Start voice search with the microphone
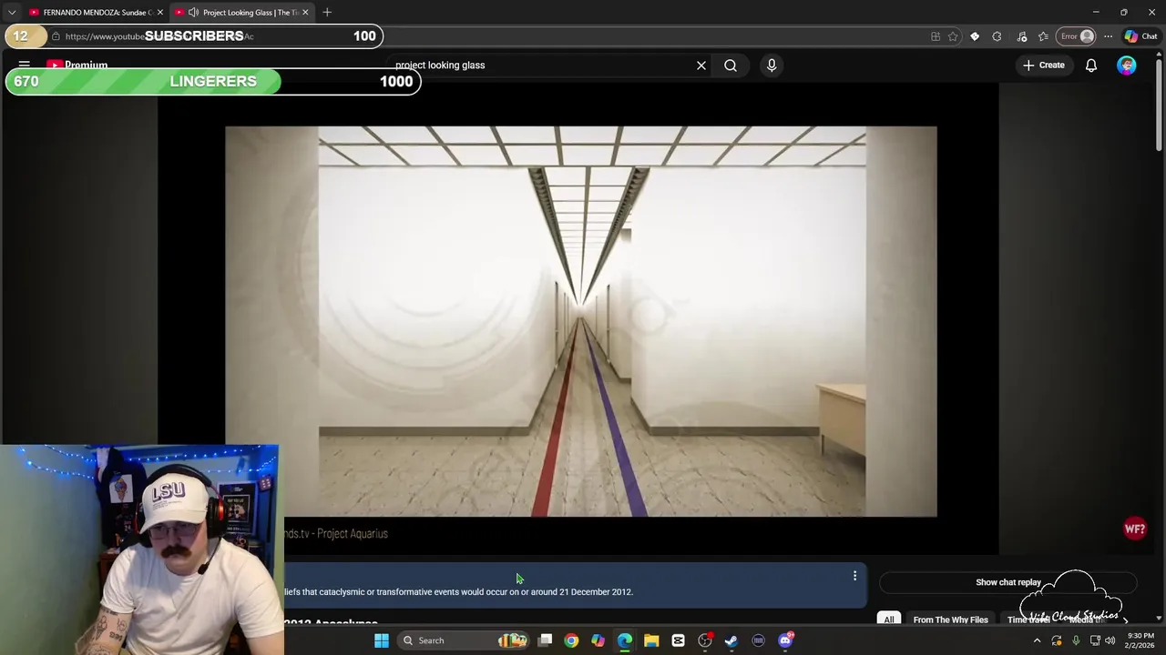1166x655 pixels. (772, 65)
